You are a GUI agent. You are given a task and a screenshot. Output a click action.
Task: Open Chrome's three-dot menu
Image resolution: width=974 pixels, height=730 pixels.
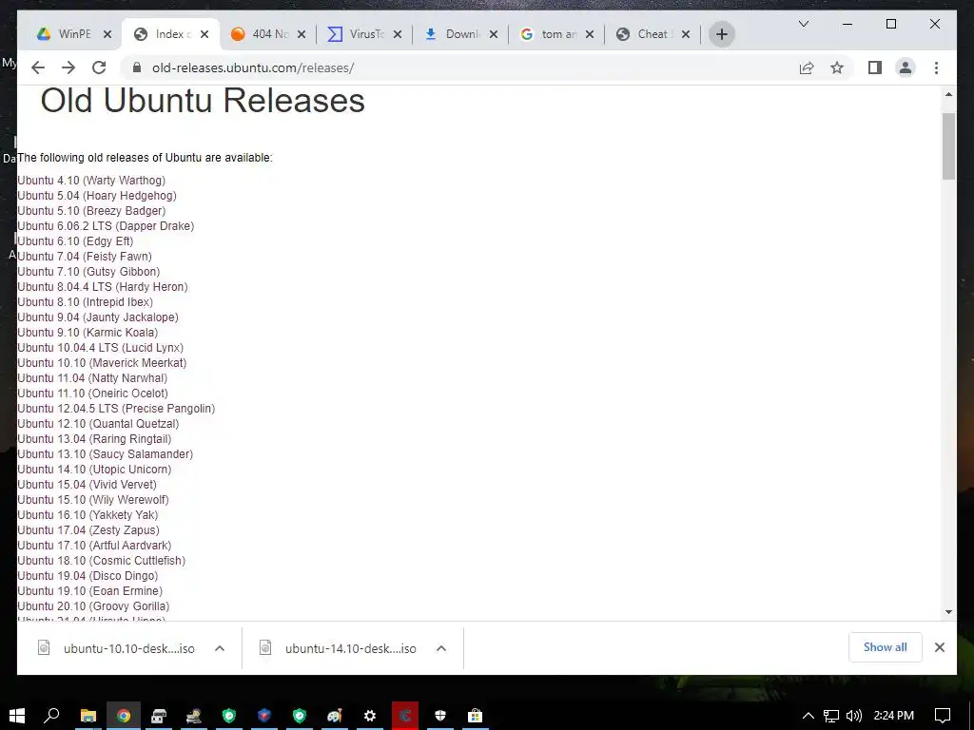click(x=936, y=67)
